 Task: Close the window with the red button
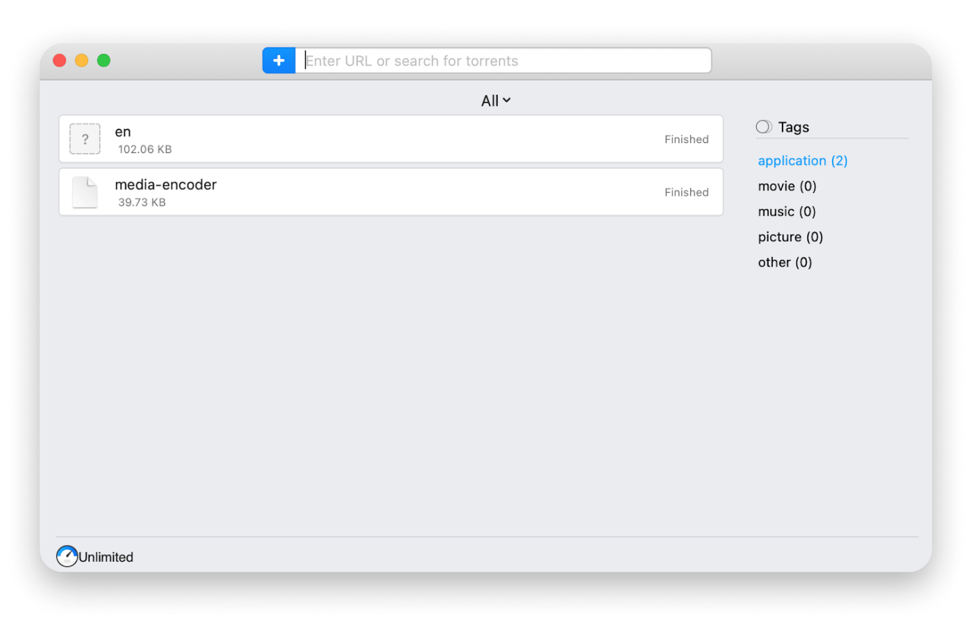pos(60,60)
